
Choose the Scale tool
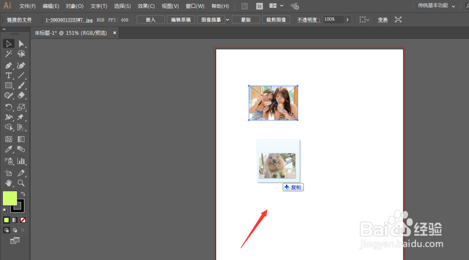(x=21, y=107)
